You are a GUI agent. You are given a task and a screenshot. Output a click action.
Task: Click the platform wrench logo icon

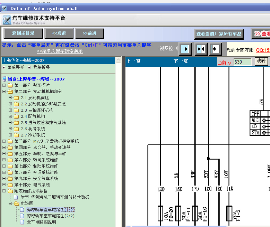point(7,20)
